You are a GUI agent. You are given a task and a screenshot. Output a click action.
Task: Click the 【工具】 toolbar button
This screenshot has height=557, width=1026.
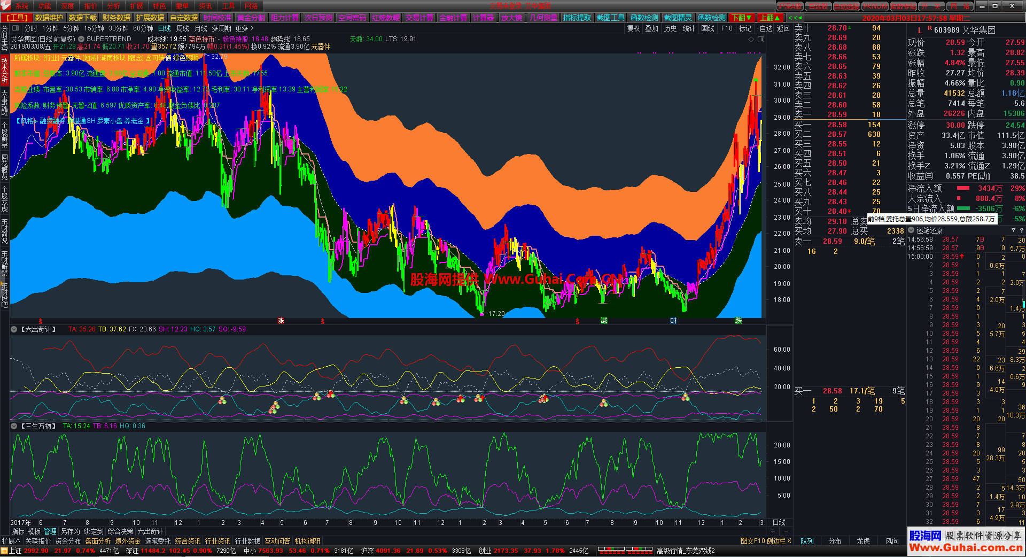tap(17, 18)
